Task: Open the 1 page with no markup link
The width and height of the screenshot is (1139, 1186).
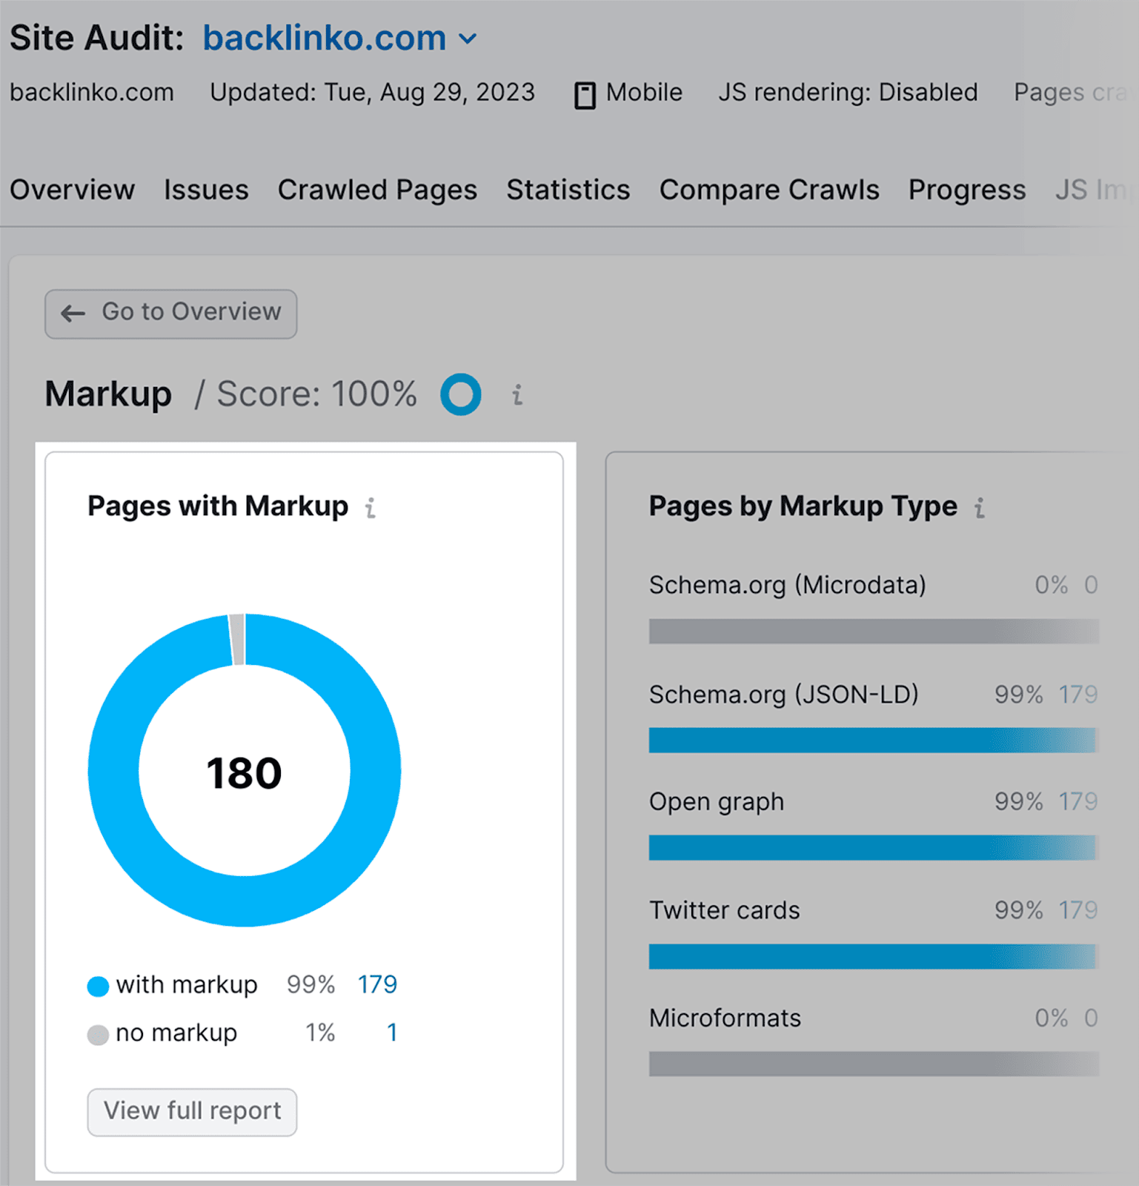Action: pyautogui.click(x=392, y=1033)
